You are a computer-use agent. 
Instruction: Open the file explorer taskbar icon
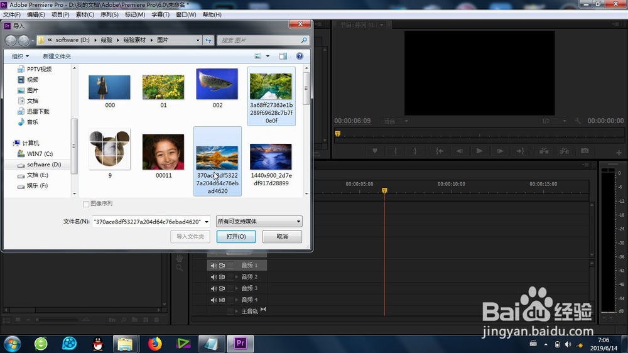pos(126,344)
